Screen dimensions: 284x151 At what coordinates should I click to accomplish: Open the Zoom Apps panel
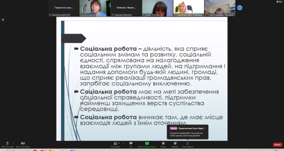click(x=187, y=144)
